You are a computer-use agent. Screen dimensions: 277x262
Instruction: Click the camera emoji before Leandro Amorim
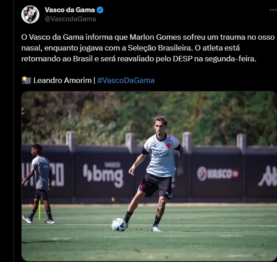tap(26, 80)
